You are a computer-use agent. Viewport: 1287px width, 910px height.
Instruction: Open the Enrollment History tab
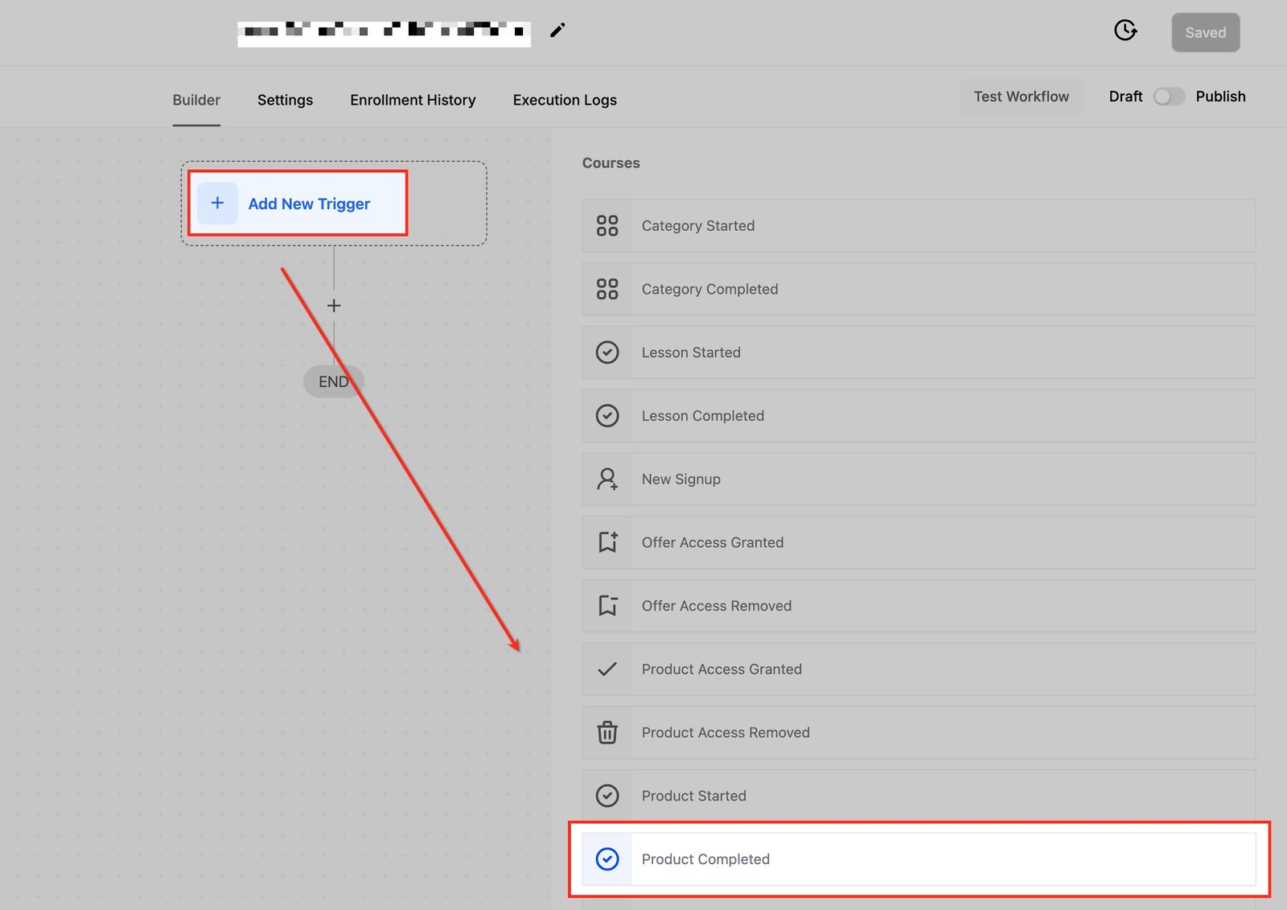pos(413,100)
